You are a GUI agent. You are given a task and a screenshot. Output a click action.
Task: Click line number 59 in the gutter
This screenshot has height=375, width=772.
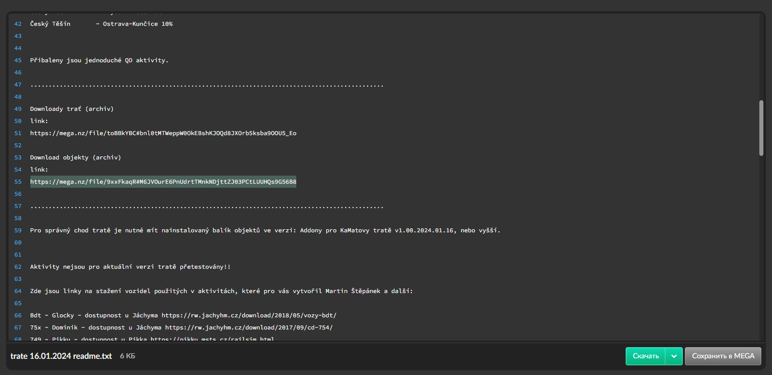coord(18,230)
